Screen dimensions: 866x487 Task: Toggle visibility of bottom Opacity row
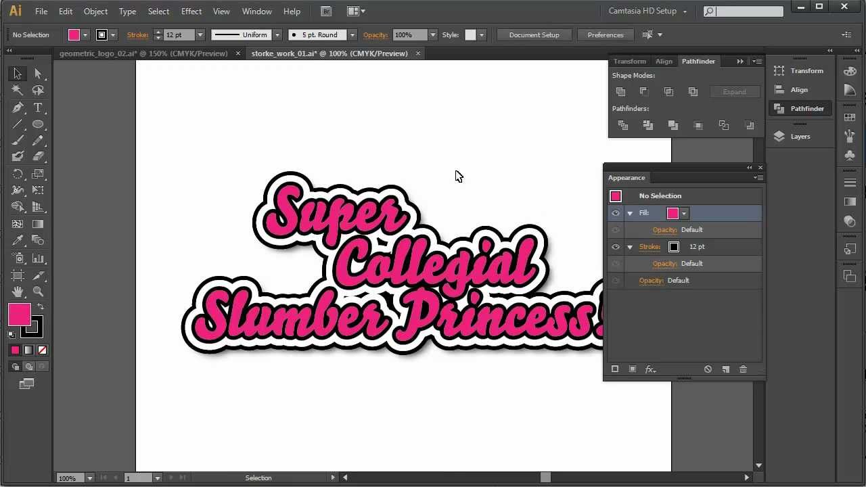(x=615, y=281)
